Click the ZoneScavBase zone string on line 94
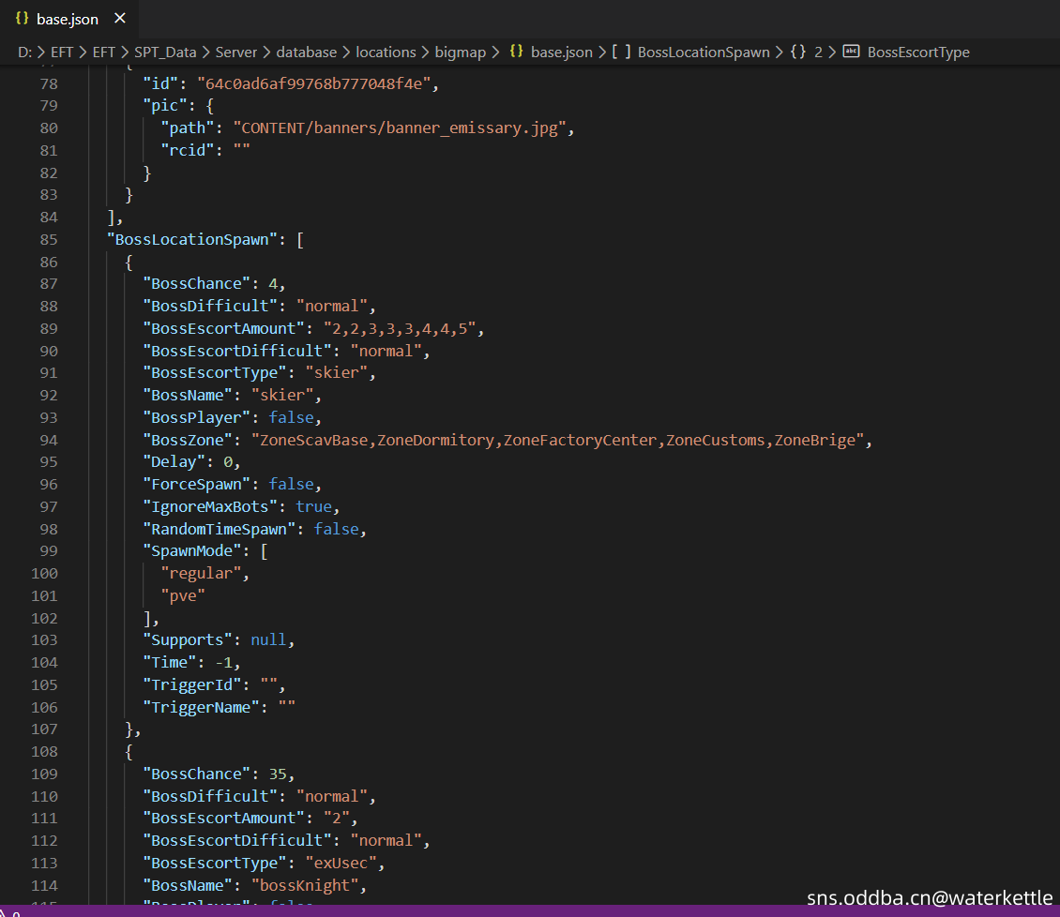Screen dimensions: 1060x917 pos(314,440)
